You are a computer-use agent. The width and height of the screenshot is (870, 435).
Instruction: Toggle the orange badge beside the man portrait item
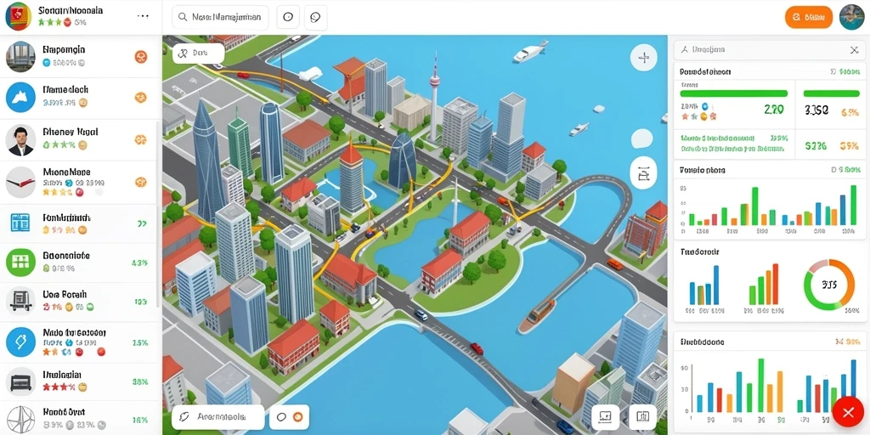pyautogui.click(x=140, y=138)
